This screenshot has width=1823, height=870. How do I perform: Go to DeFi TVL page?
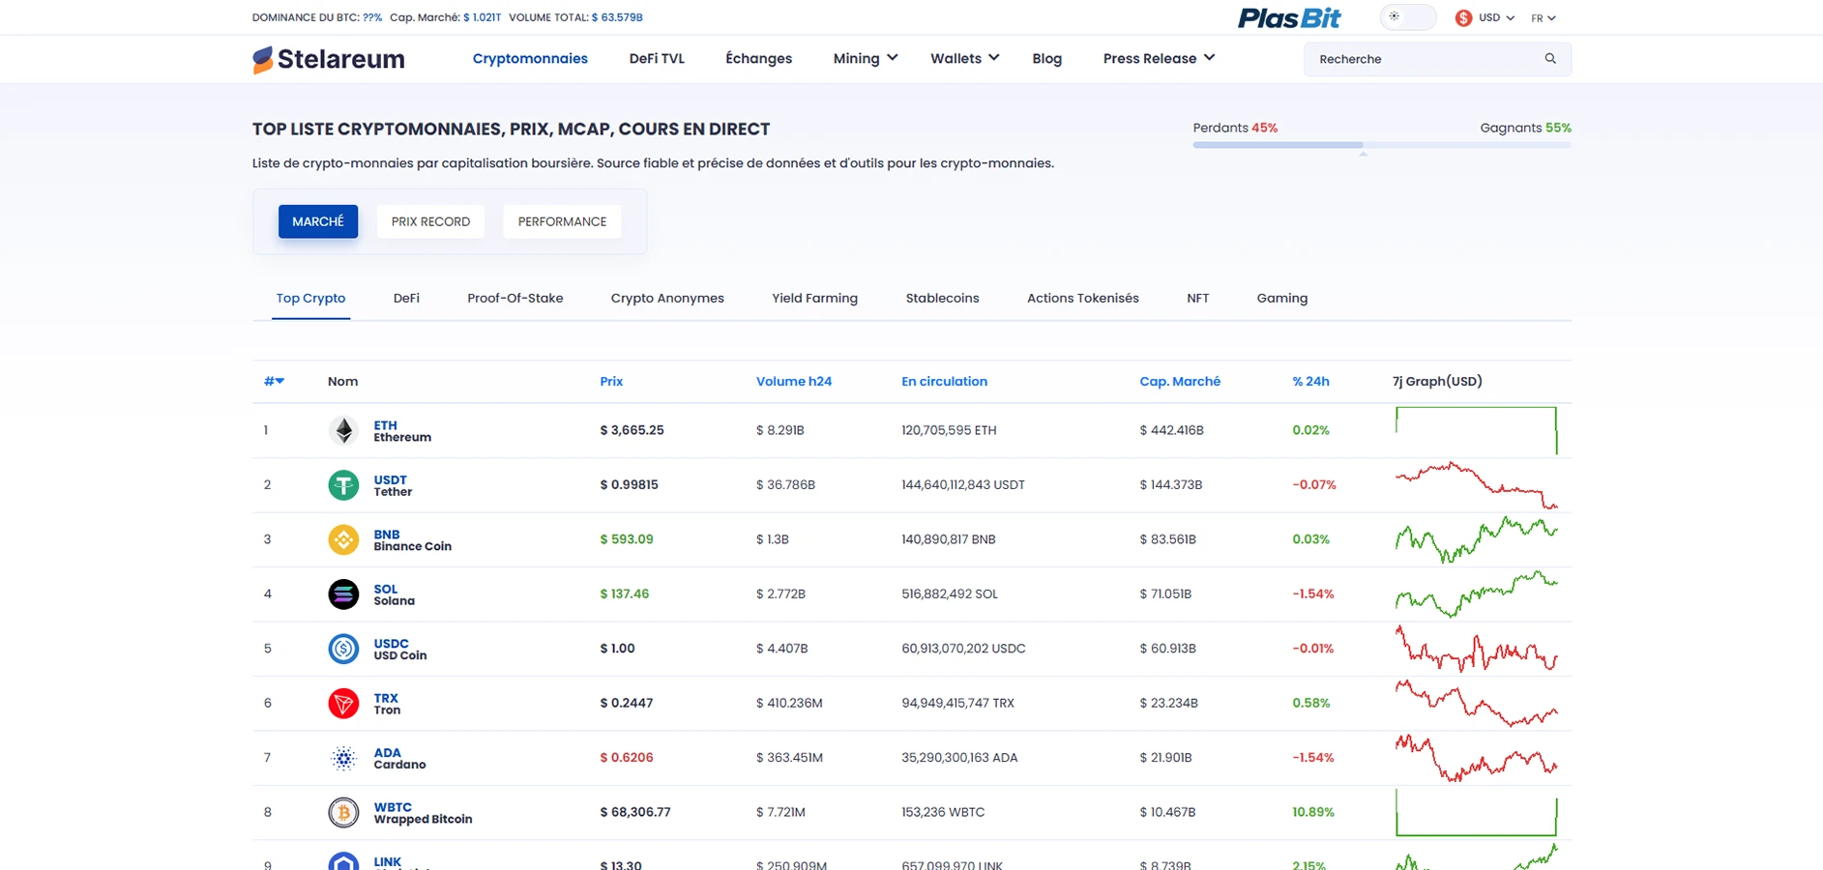[657, 58]
